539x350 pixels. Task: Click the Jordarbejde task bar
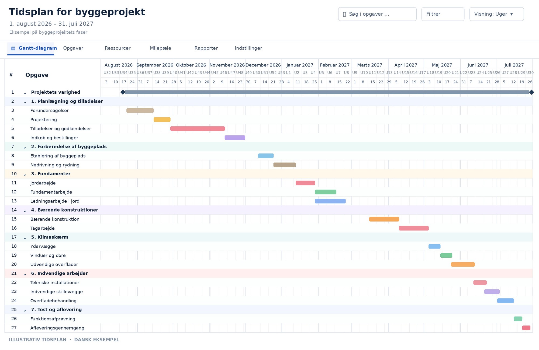(x=305, y=183)
